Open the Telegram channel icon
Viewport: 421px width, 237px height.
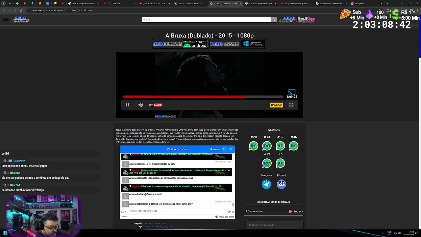266,184
